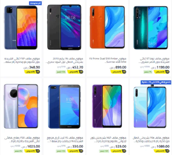172x155 pixels.
Task: Click the Express badge under the 529.00 price
Action: point(118,151)
